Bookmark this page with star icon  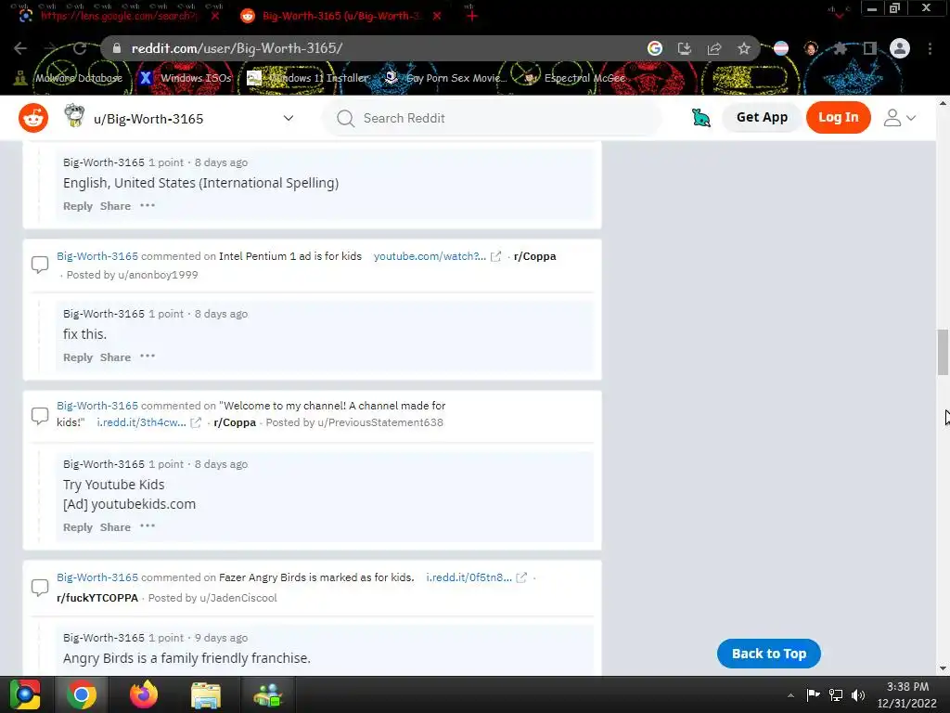pyautogui.click(x=744, y=48)
